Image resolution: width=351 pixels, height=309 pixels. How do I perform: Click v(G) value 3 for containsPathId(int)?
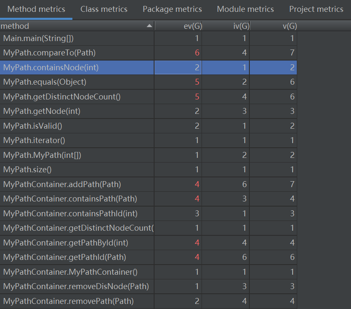tap(292, 213)
